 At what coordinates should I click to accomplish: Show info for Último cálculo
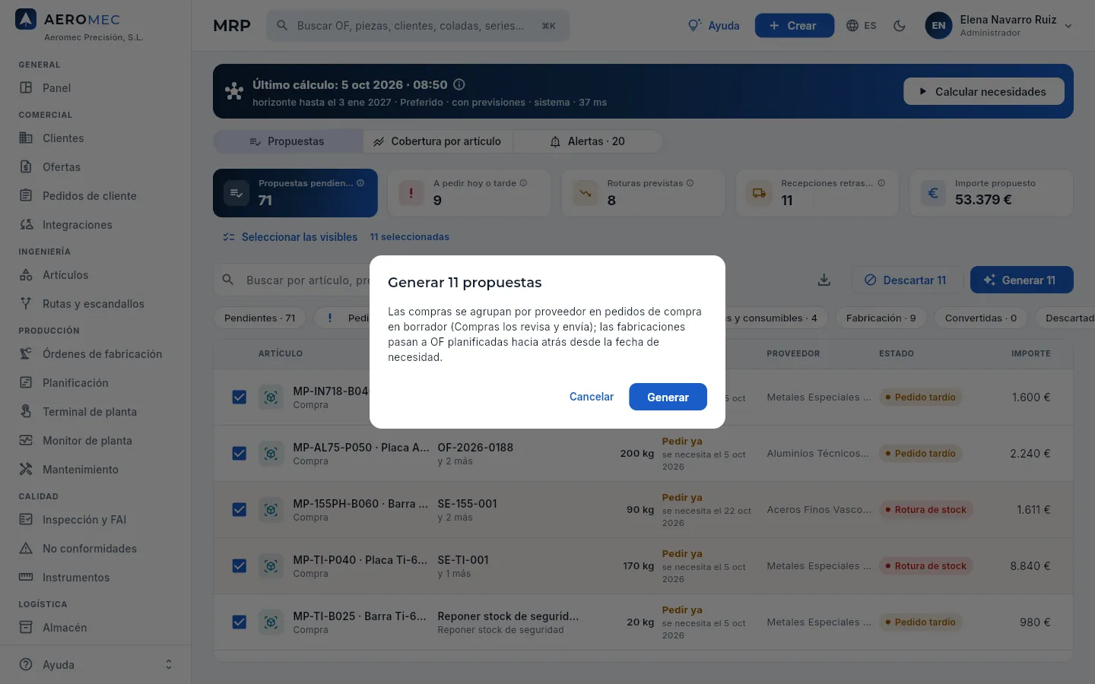click(459, 84)
